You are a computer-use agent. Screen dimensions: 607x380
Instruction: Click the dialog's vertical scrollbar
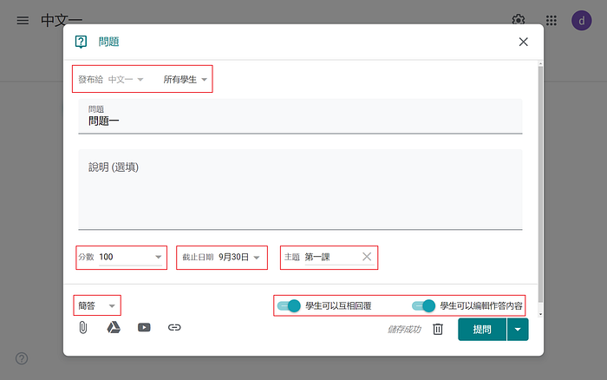coord(540,184)
